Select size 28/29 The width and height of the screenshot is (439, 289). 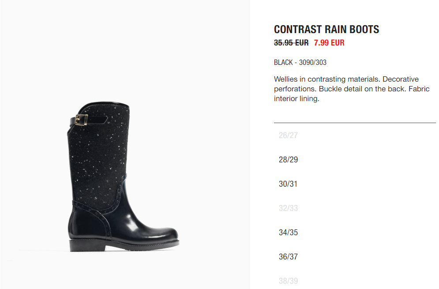pos(288,160)
